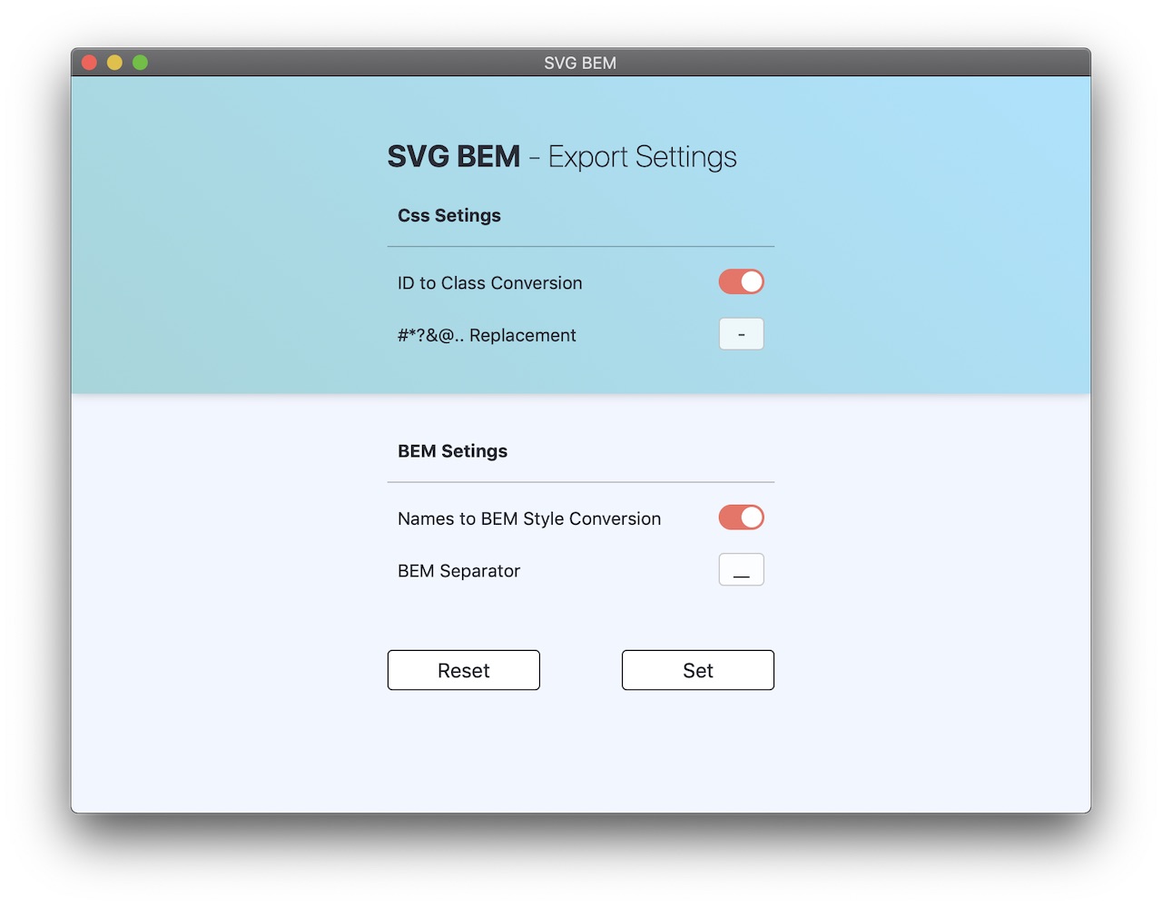Toggle Names to BEM Style Conversion switch
The width and height of the screenshot is (1162, 907).
coord(741,518)
